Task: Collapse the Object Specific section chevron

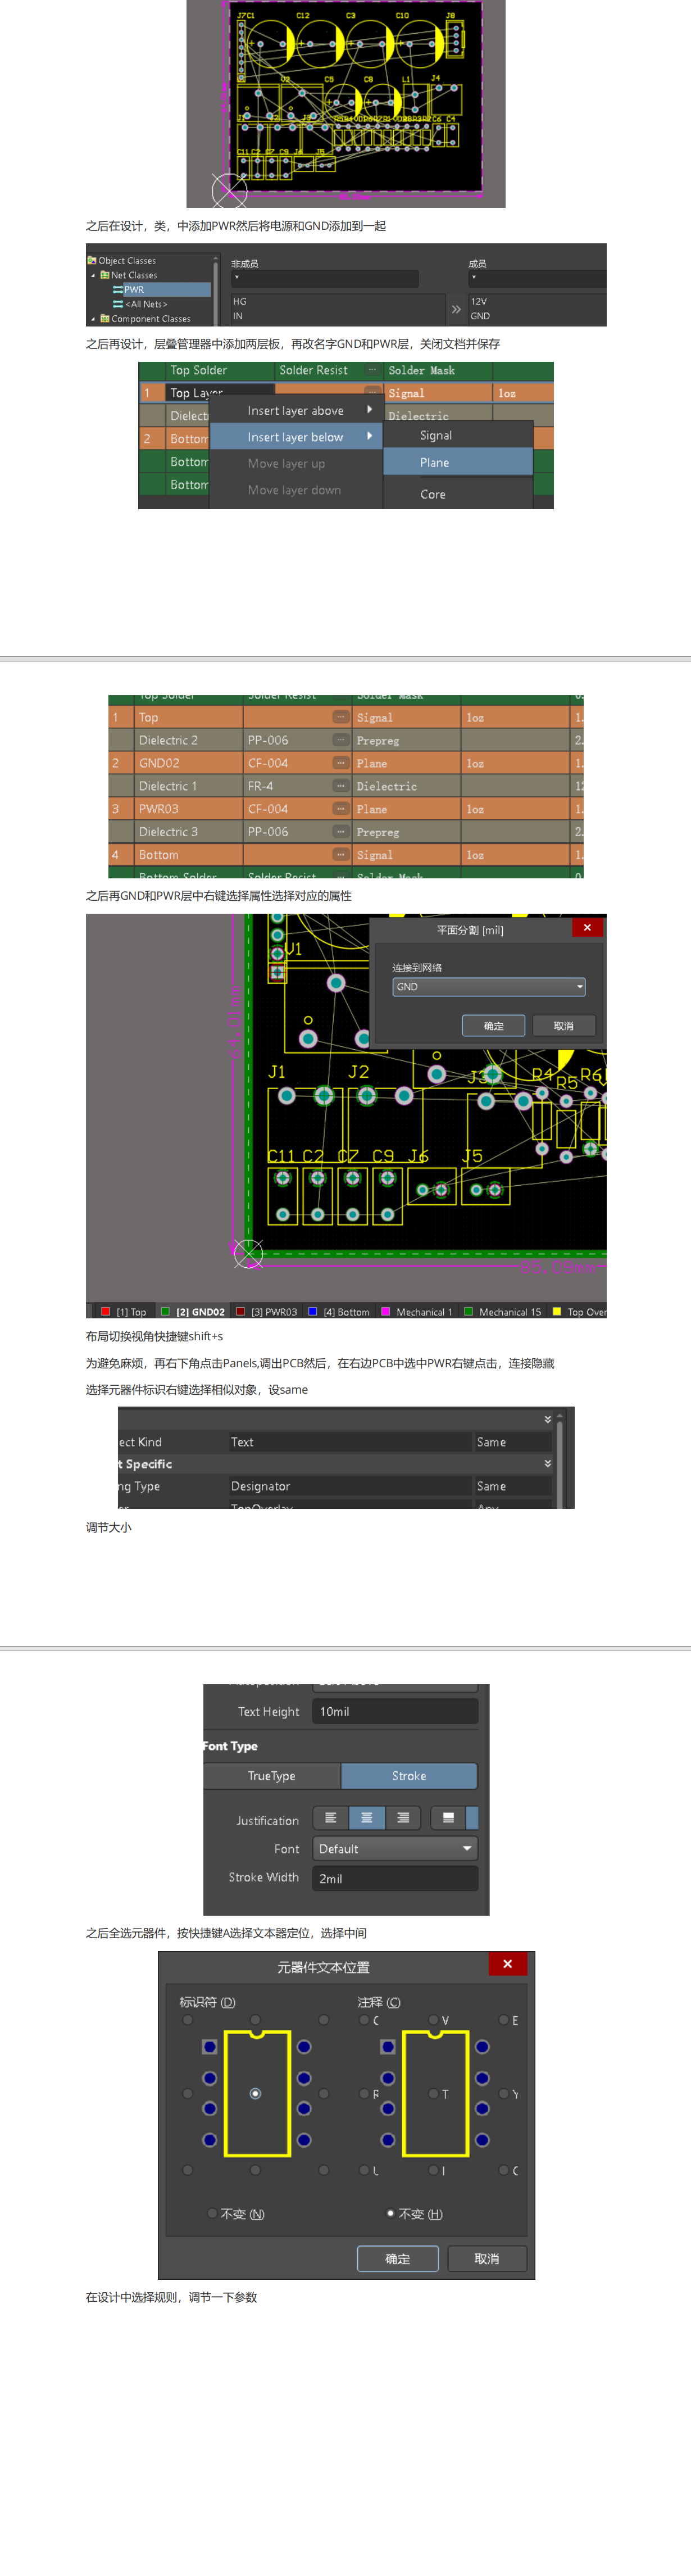Action: (548, 1463)
